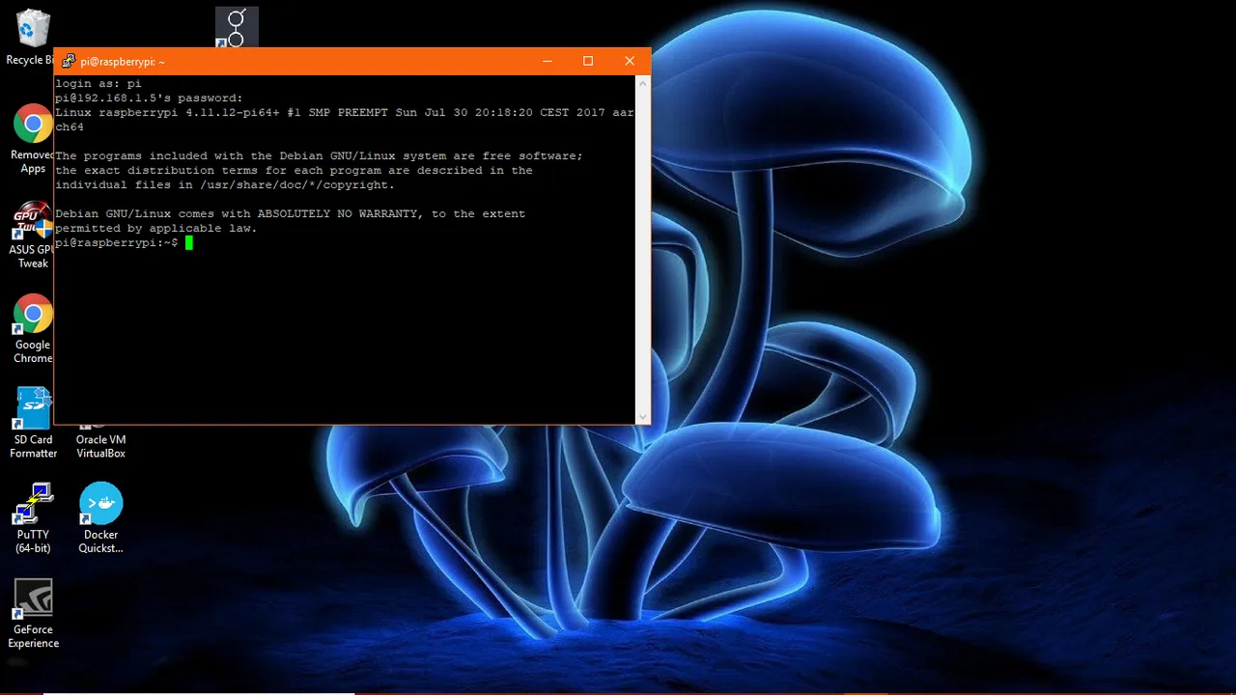Click the 'permitted by applicable law.' line
Image resolution: width=1236 pixels, height=695 pixels.
coord(156,229)
